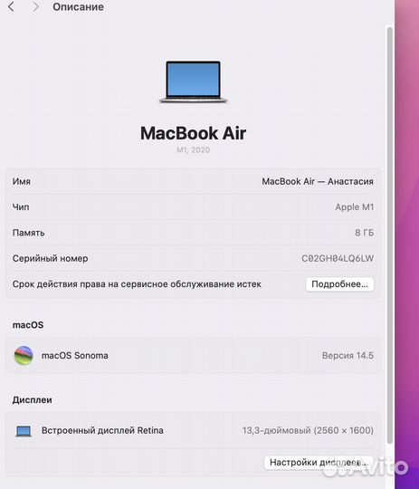Click the Чип row label
This screenshot has height=489, width=419.
21,207
